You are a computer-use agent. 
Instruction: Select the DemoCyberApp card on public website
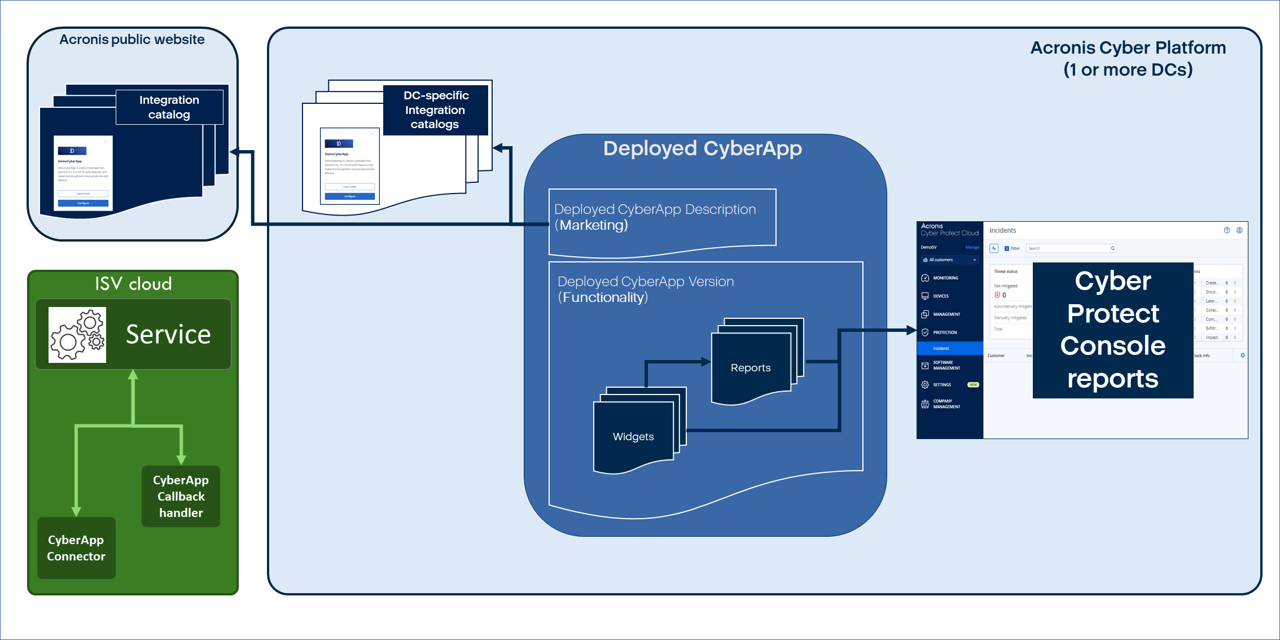83,173
